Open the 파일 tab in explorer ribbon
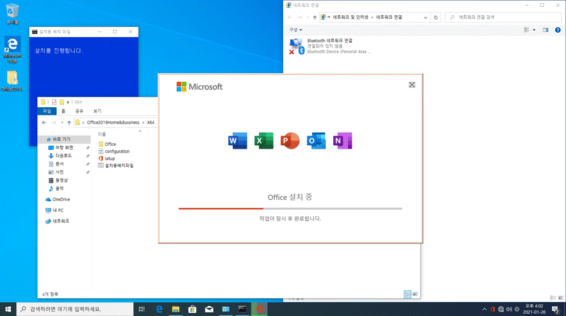The width and height of the screenshot is (566, 316). point(47,111)
